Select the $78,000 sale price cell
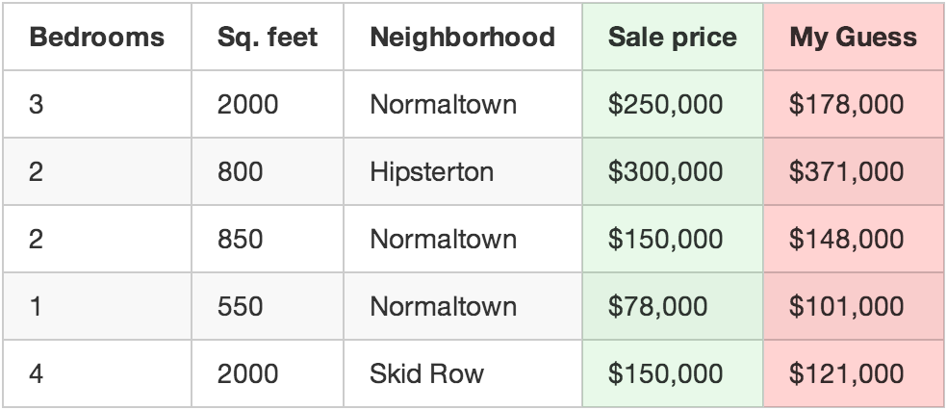 tap(657, 307)
